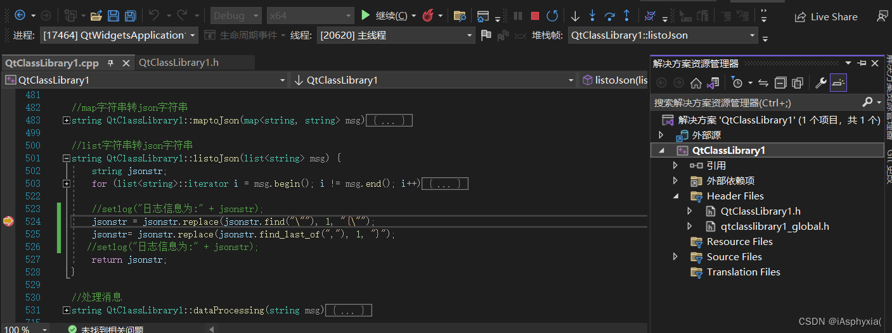The image size is (892, 333).
Task: Open file with the folder icon
Action: [96, 16]
